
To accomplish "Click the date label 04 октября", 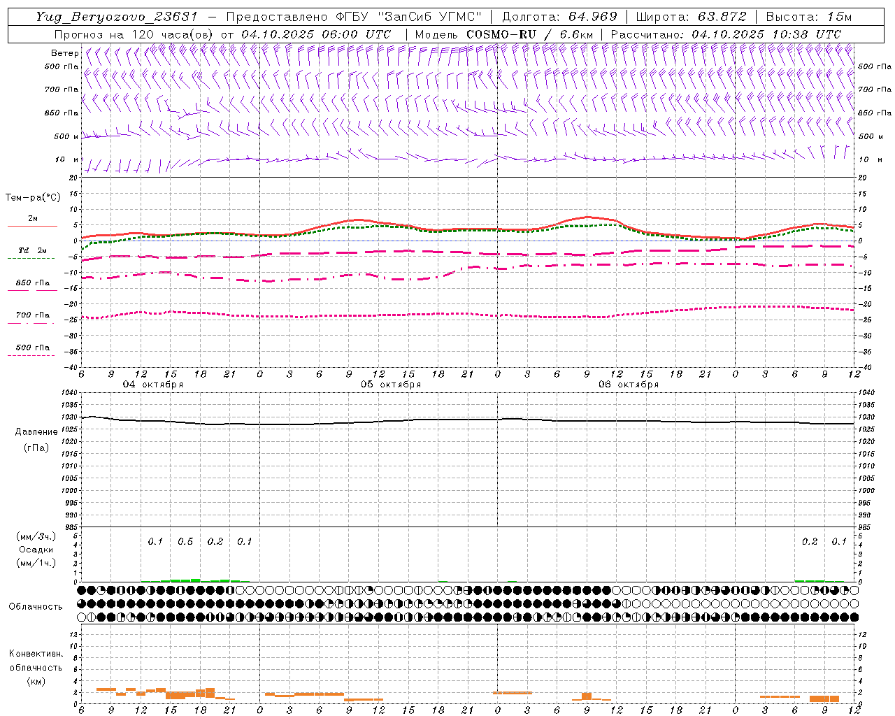I will click(153, 385).
